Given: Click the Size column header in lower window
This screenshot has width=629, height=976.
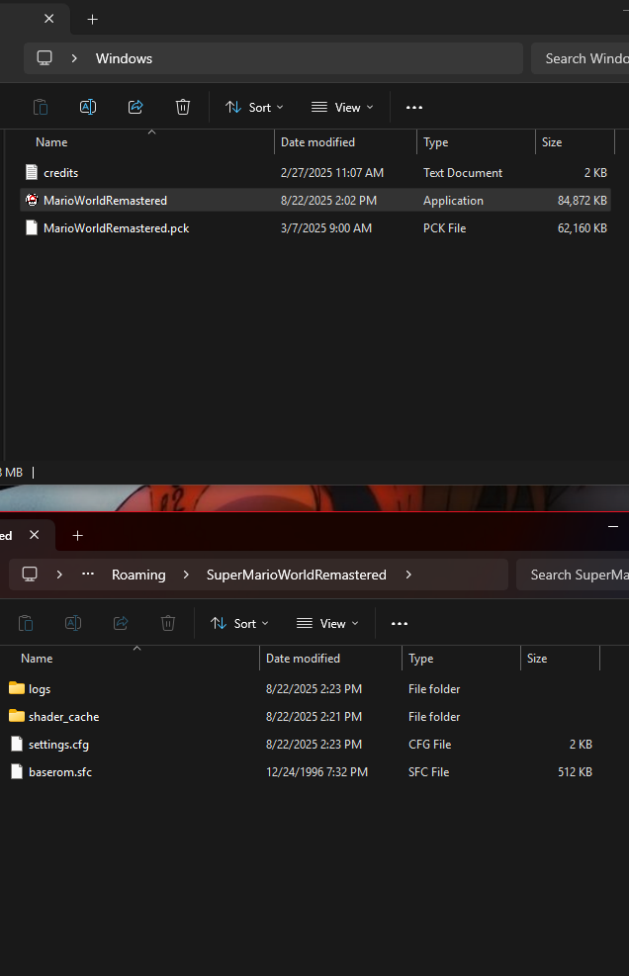Looking at the screenshot, I should (x=537, y=659).
